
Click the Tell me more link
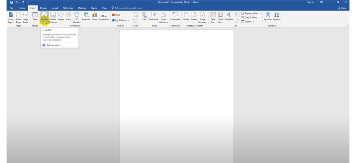tap(53, 45)
